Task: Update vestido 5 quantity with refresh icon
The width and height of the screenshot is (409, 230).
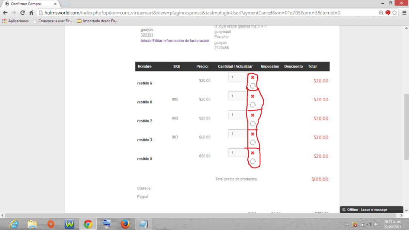Action: (252, 161)
